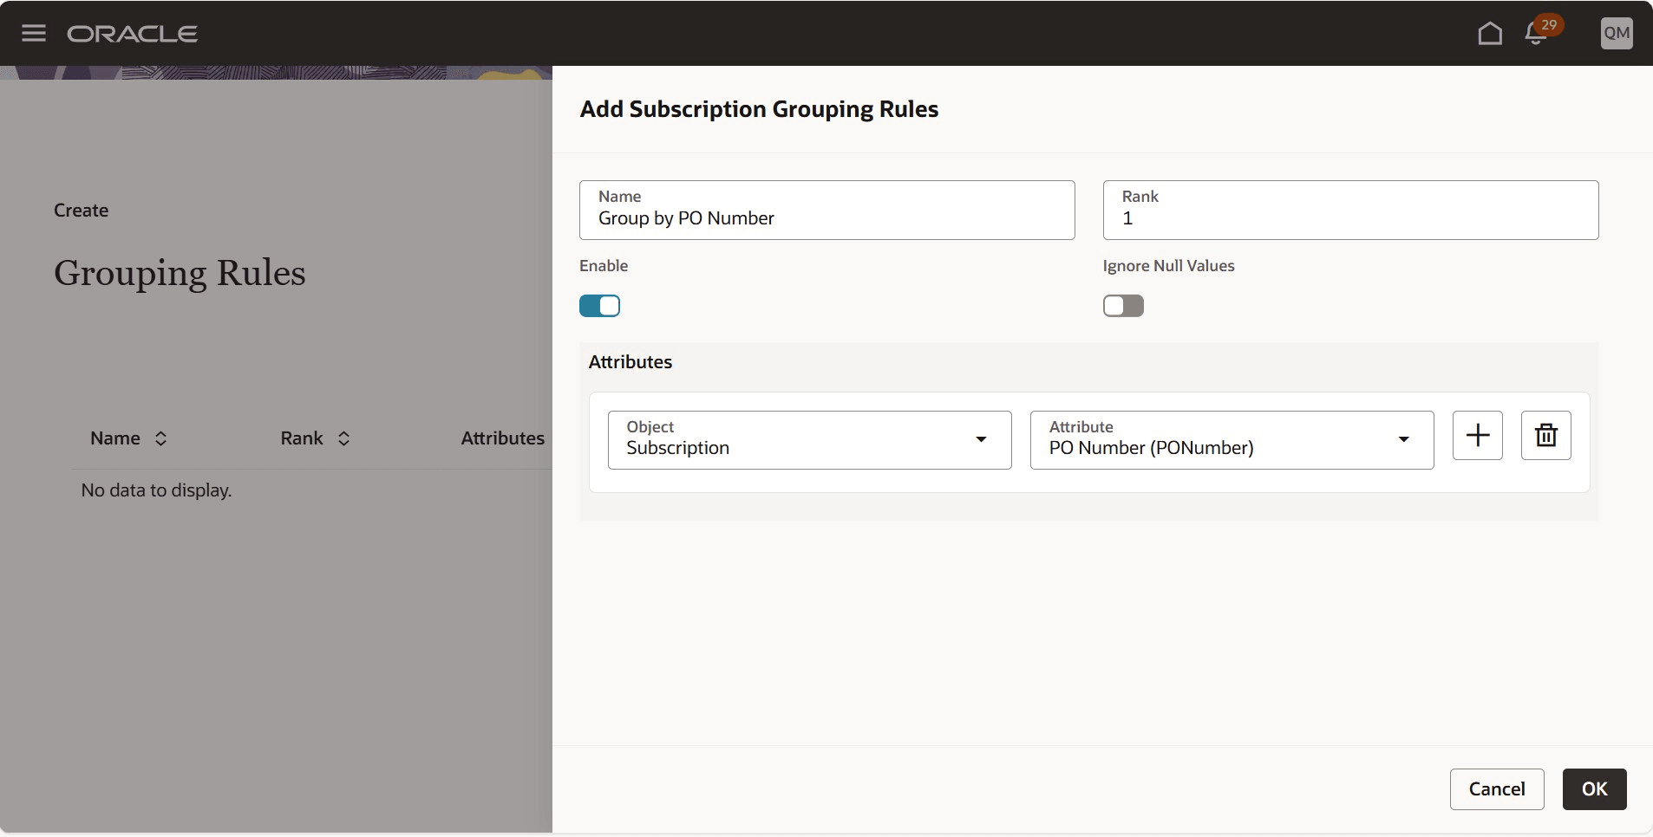1653x837 pixels.
Task: Turn on the Ignore Null Values toggle
Action: point(1124,306)
